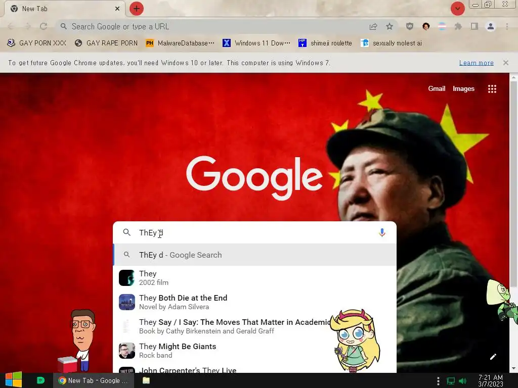This screenshot has width=518, height=388.
Task: Open the shimeji roulette bookmark
Action: pyautogui.click(x=325, y=43)
